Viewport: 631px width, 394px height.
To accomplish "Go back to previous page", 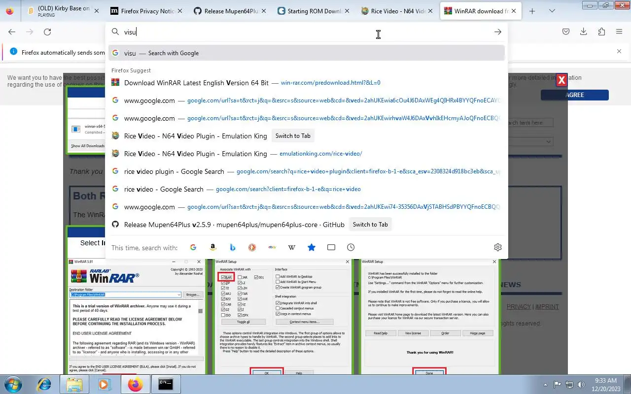I will pyautogui.click(x=12, y=32).
